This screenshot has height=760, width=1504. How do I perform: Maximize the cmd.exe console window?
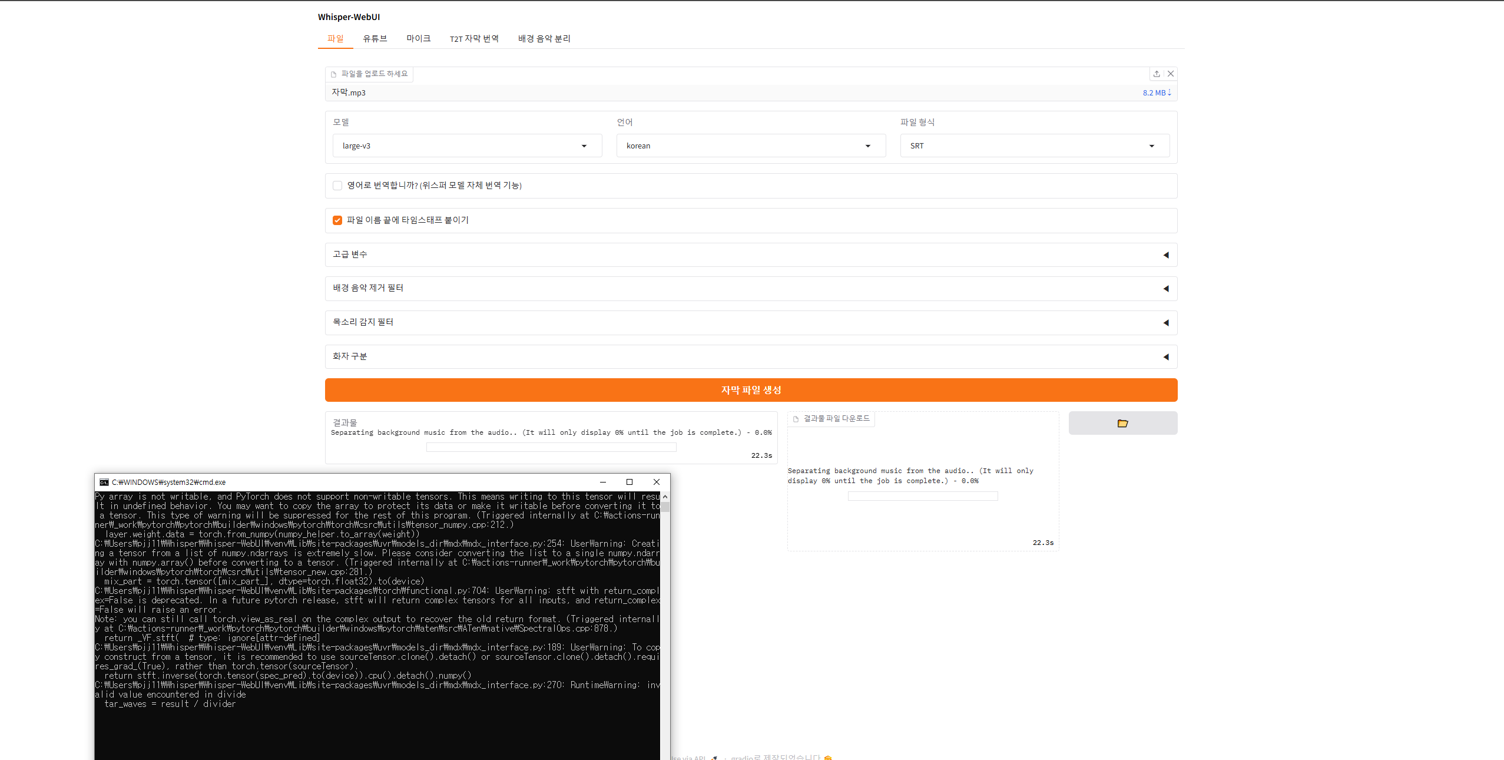630,482
